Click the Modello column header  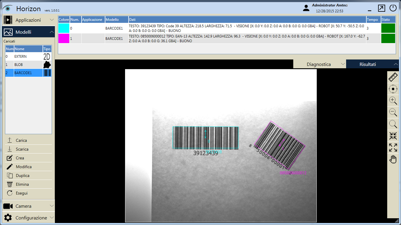[x=117, y=20]
